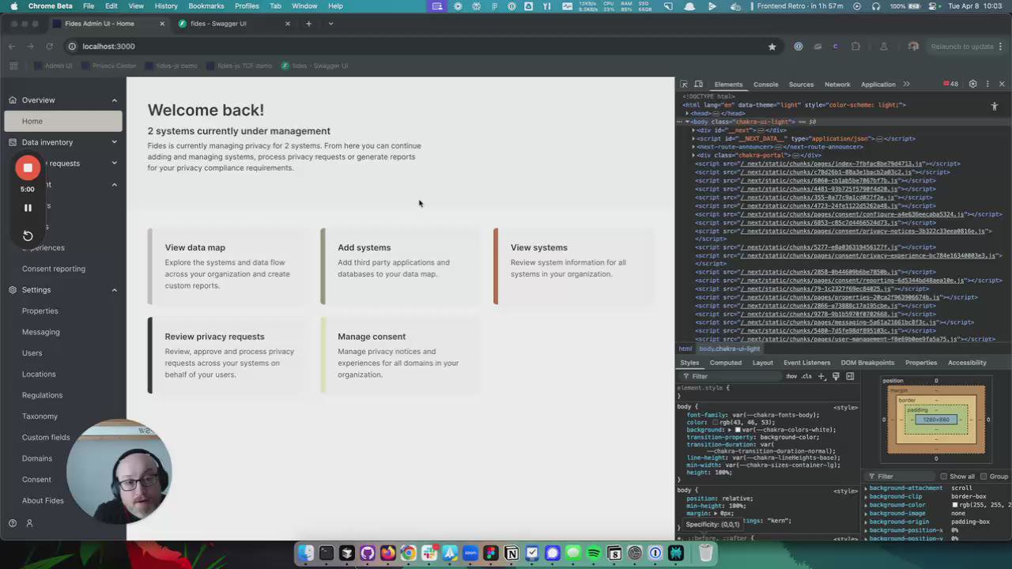Viewport: 1012px width, 569px height.
Task: Stop recording with the red stop button
Action: point(28,168)
